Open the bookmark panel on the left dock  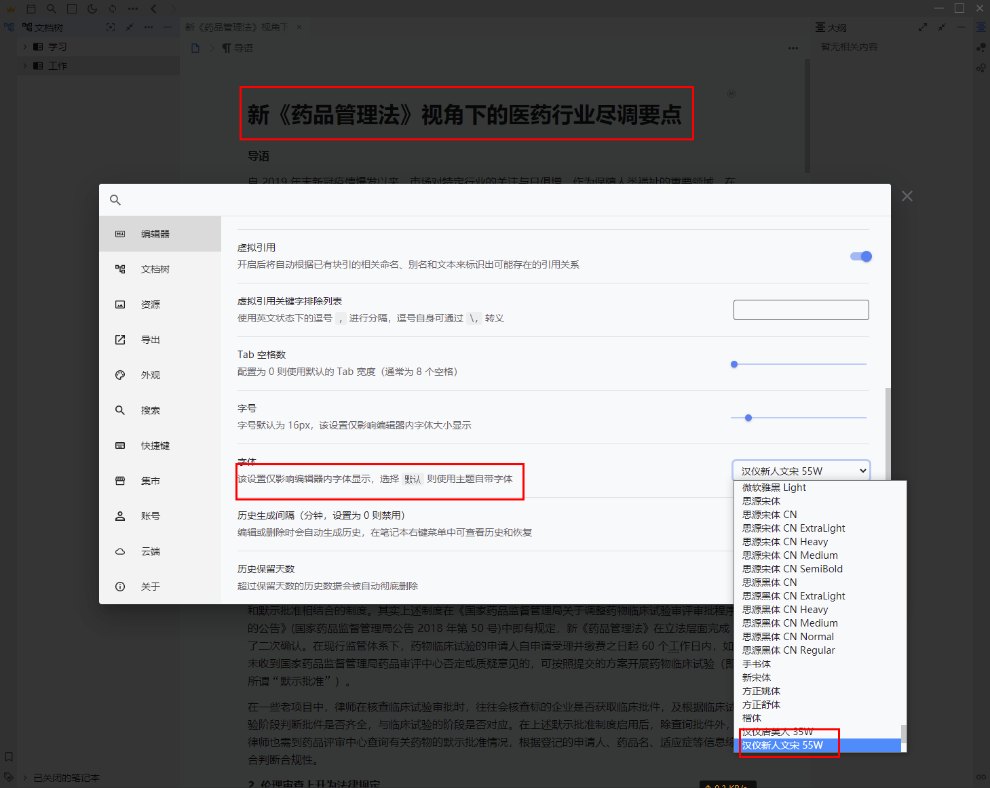click(x=9, y=757)
